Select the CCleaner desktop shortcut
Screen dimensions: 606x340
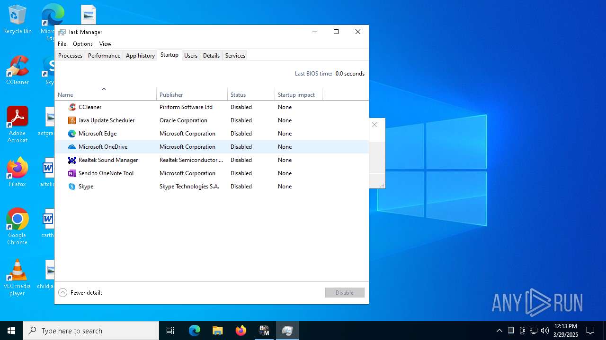click(18, 71)
